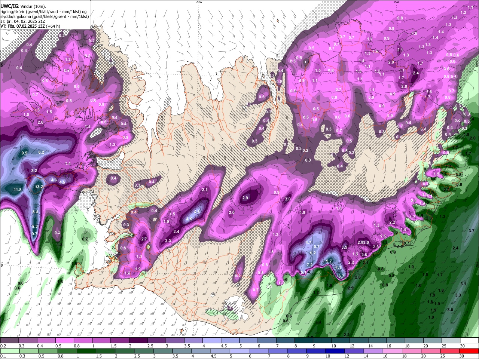
Task: Pick the white 30 swatch in upper legend
Action: tap(470, 341)
